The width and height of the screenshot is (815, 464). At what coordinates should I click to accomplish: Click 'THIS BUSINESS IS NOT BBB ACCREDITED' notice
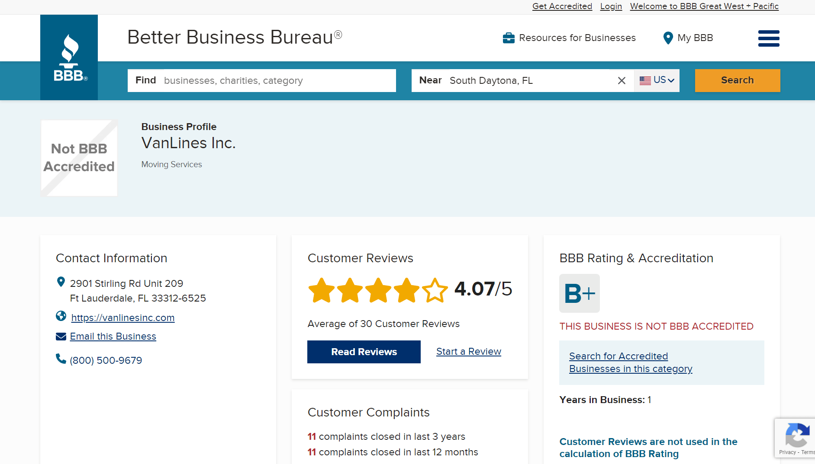pos(657,327)
